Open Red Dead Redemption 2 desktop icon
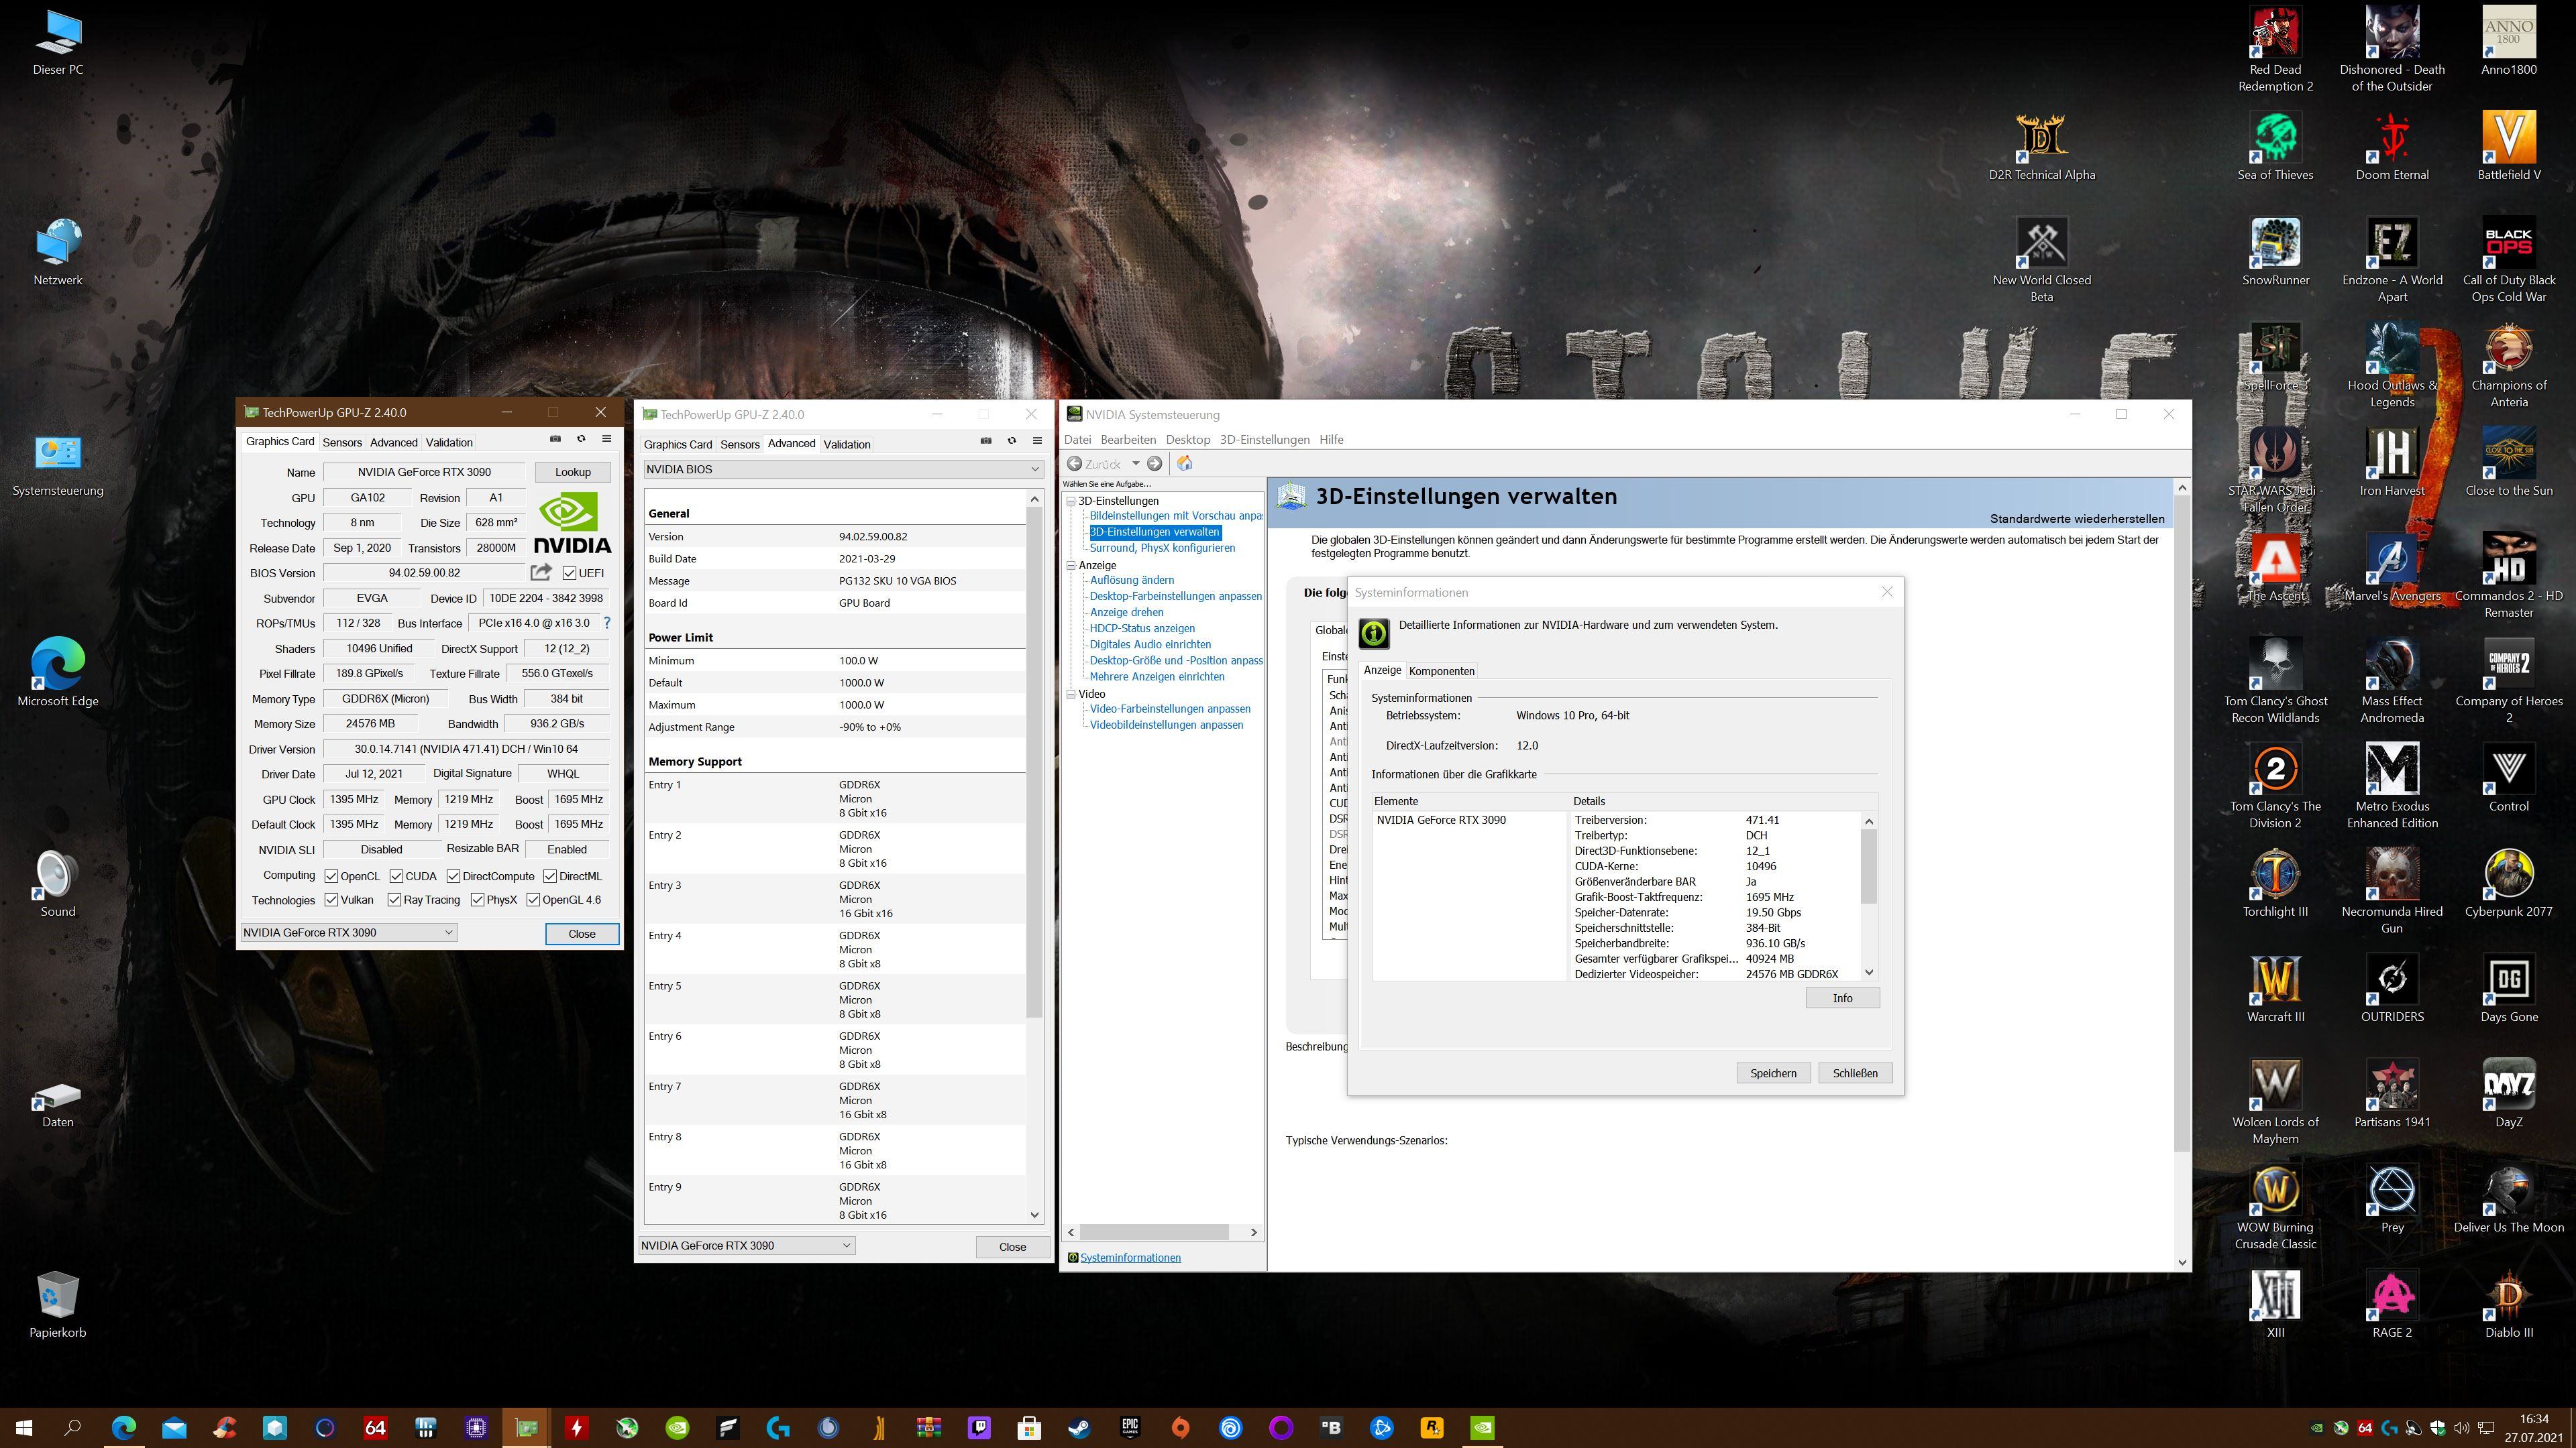 (x=2275, y=50)
